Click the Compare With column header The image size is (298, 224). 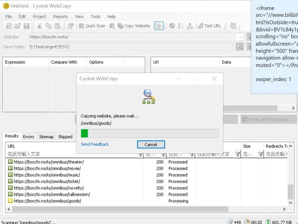[x=68, y=62]
